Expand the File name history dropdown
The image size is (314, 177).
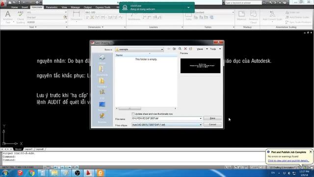[201, 118]
